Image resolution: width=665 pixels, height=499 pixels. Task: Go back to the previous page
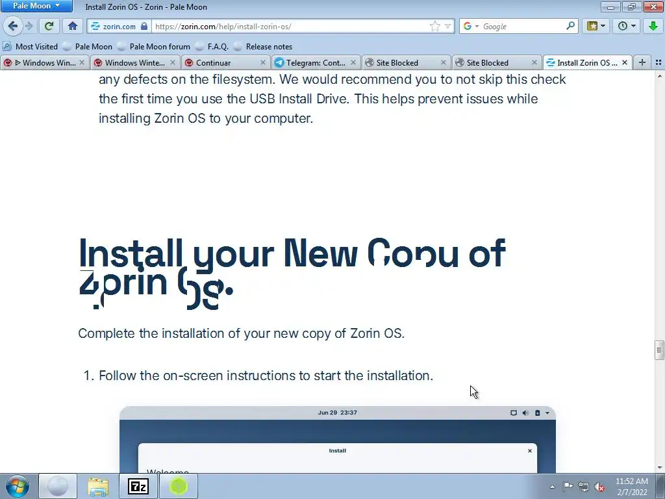13,26
